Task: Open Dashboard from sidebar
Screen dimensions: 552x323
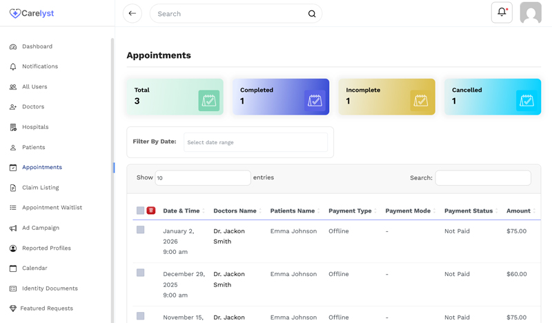Action: tap(37, 46)
